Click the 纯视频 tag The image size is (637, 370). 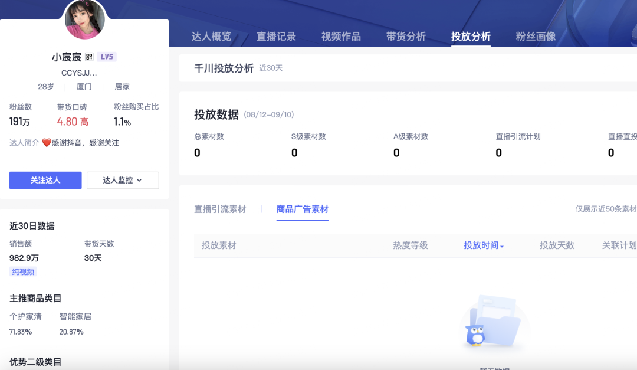pos(23,271)
